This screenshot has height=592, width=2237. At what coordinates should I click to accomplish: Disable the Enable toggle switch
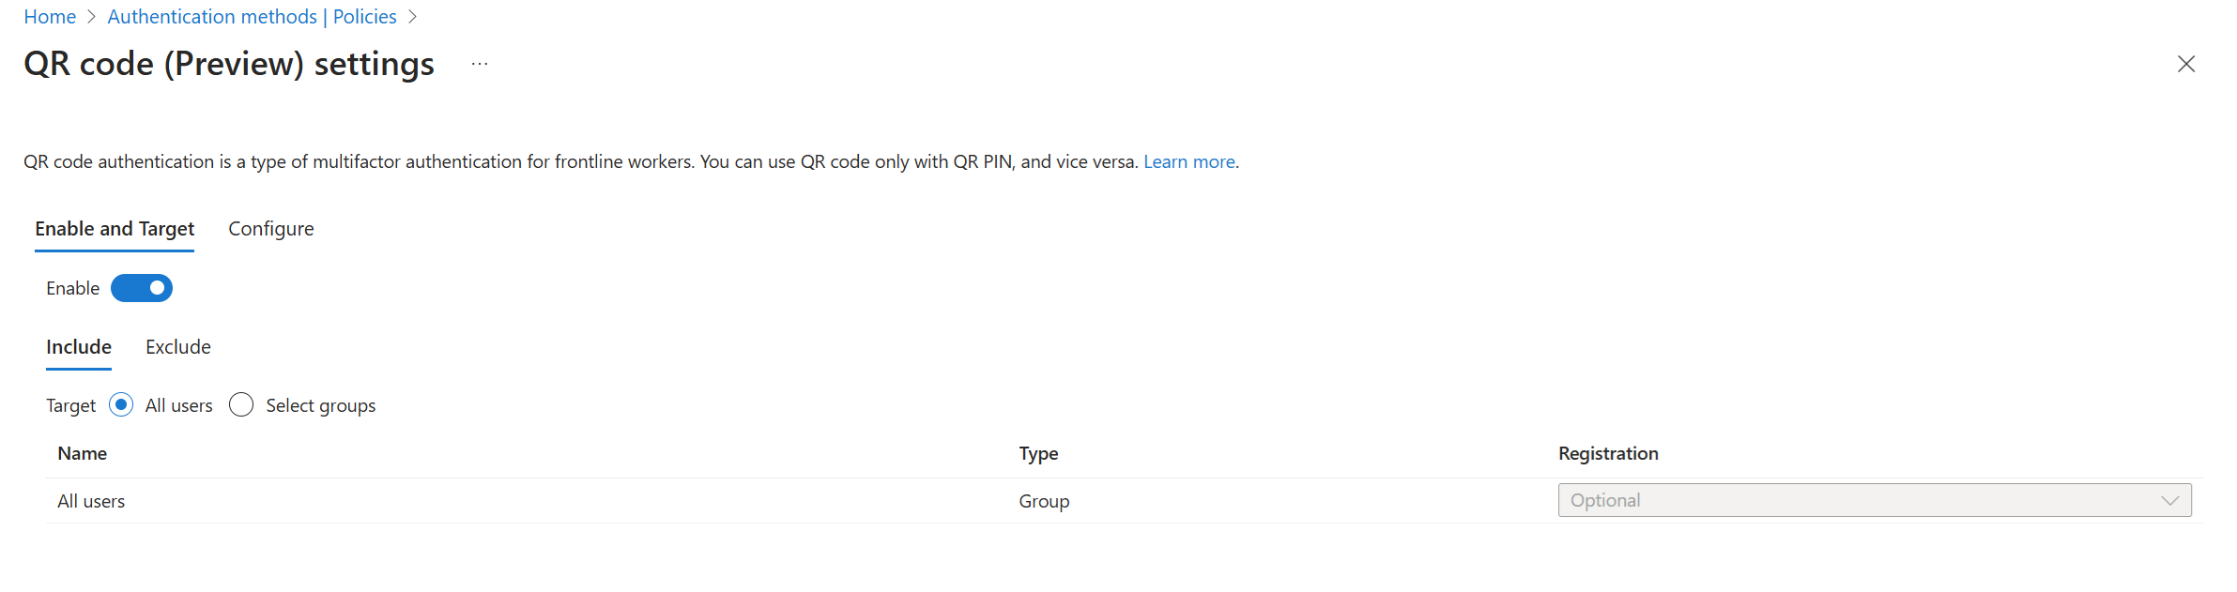[x=142, y=288]
